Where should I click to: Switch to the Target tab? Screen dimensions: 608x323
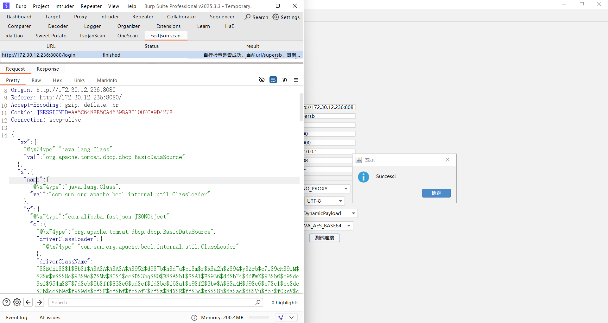pos(53,17)
